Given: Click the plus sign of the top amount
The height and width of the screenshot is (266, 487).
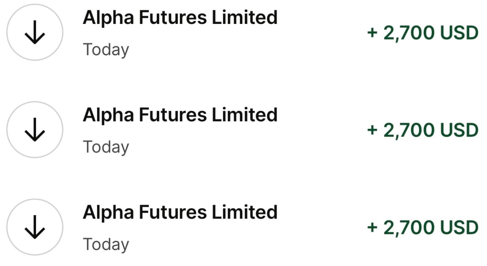Looking at the screenshot, I should [373, 33].
